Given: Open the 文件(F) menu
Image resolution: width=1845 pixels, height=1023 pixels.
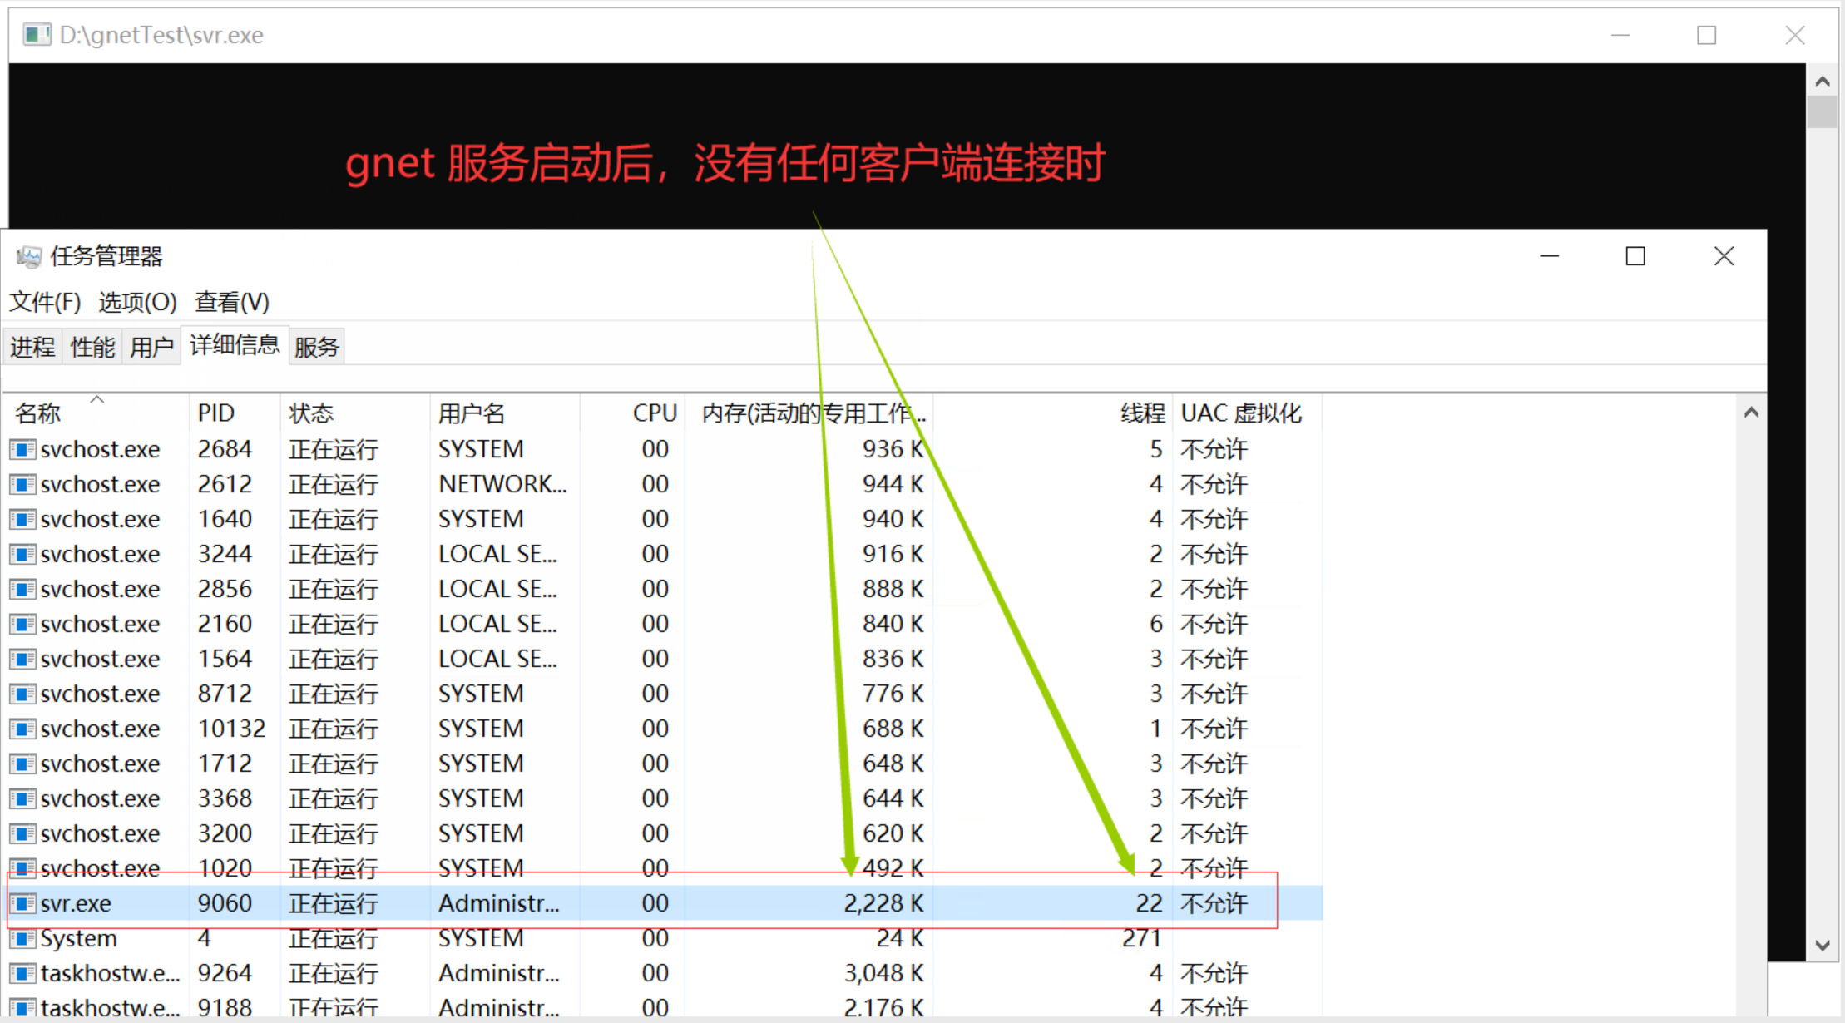Looking at the screenshot, I should (x=45, y=301).
